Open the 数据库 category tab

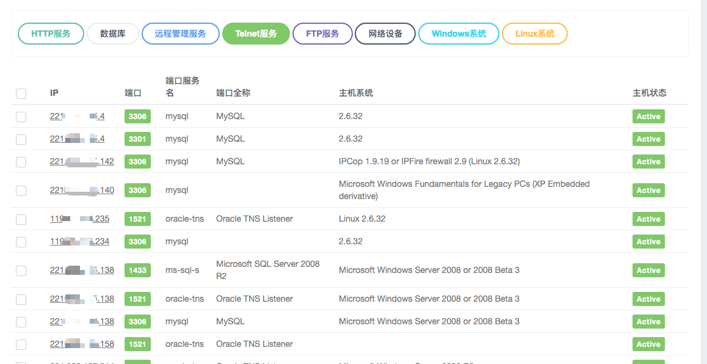pyautogui.click(x=112, y=34)
